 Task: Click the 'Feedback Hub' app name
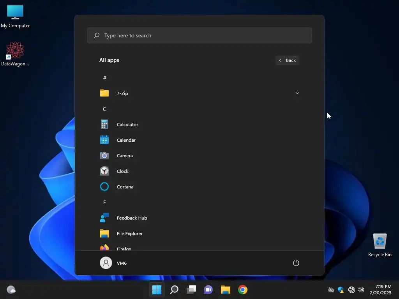click(x=132, y=218)
